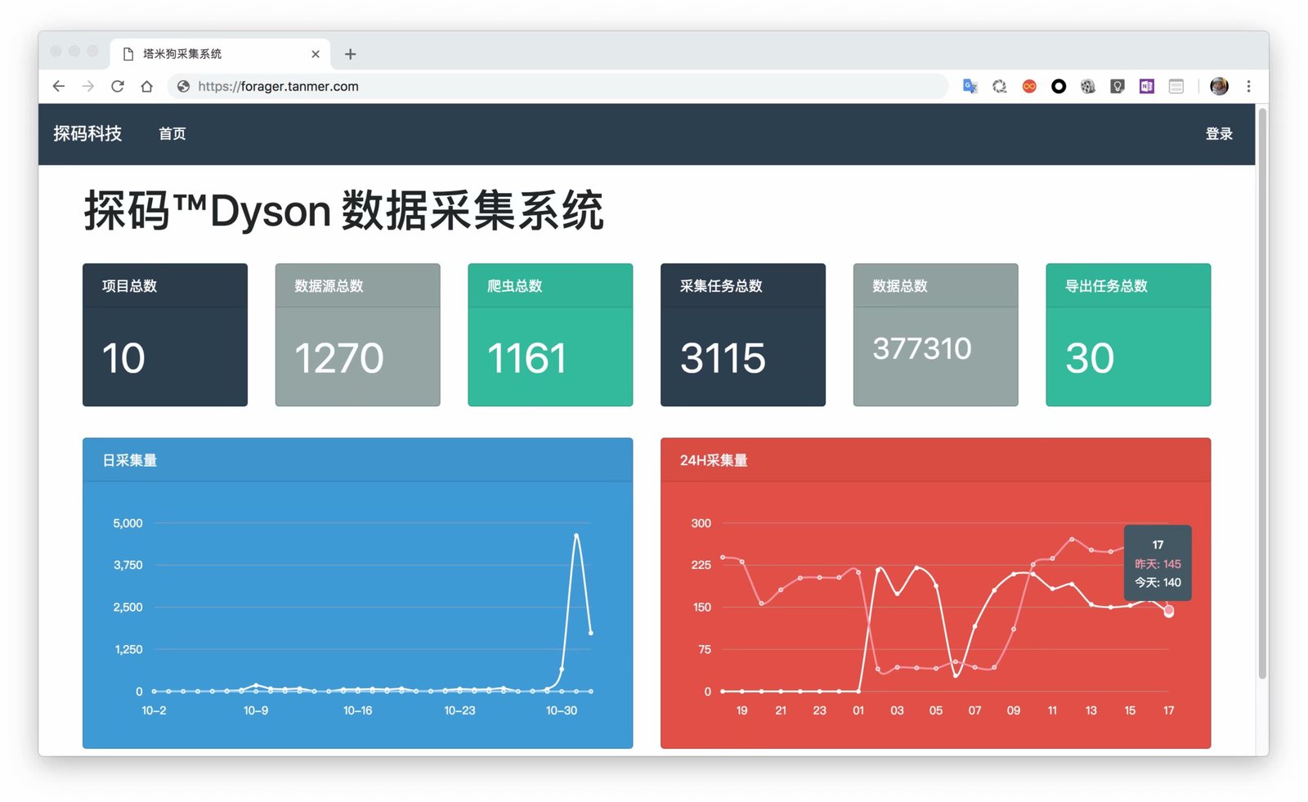Open the Chrome three-dot menu
Image resolution: width=1308 pixels, height=802 pixels.
point(1249,86)
